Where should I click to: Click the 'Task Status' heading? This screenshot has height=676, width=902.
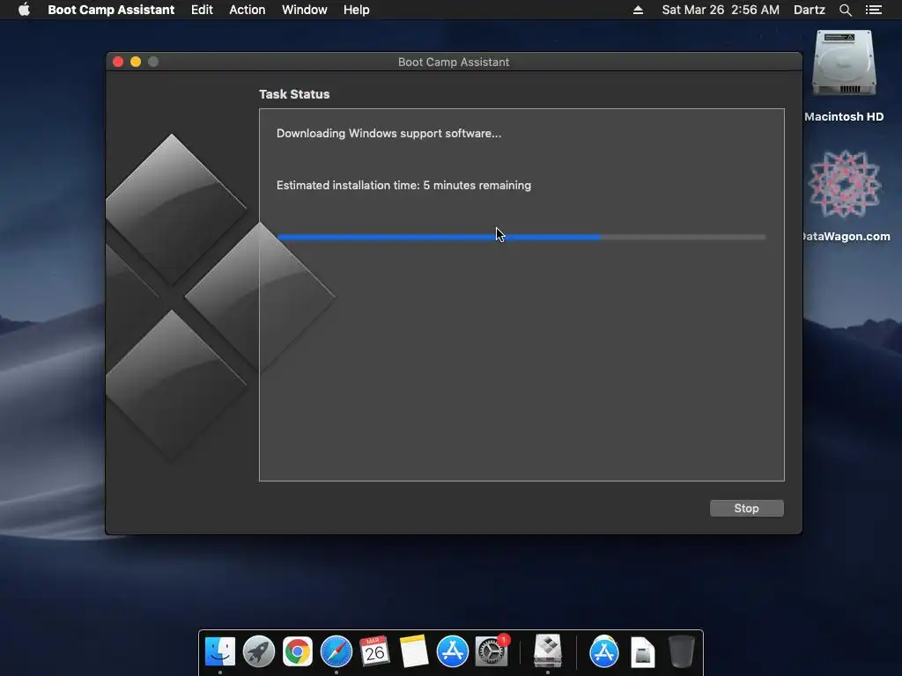click(x=294, y=94)
